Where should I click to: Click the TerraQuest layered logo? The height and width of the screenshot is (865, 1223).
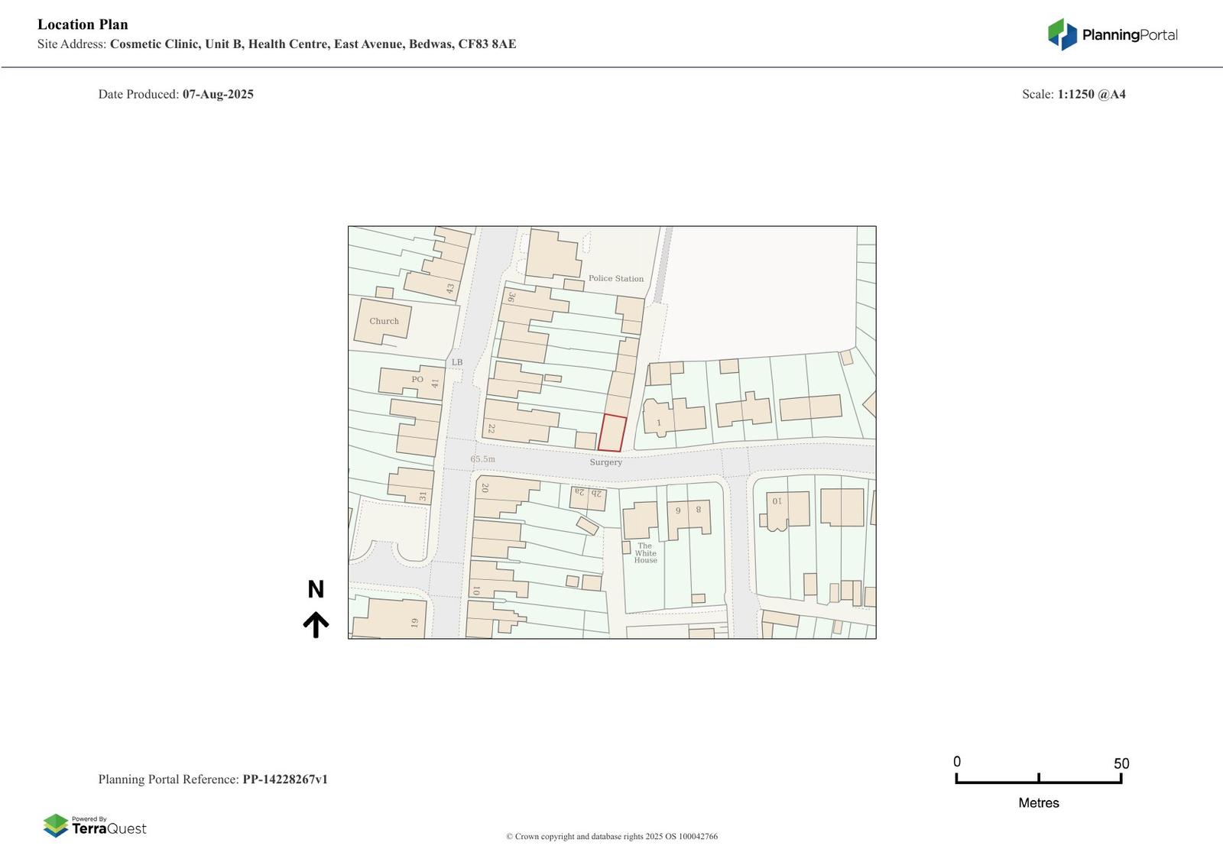tap(56, 825)
